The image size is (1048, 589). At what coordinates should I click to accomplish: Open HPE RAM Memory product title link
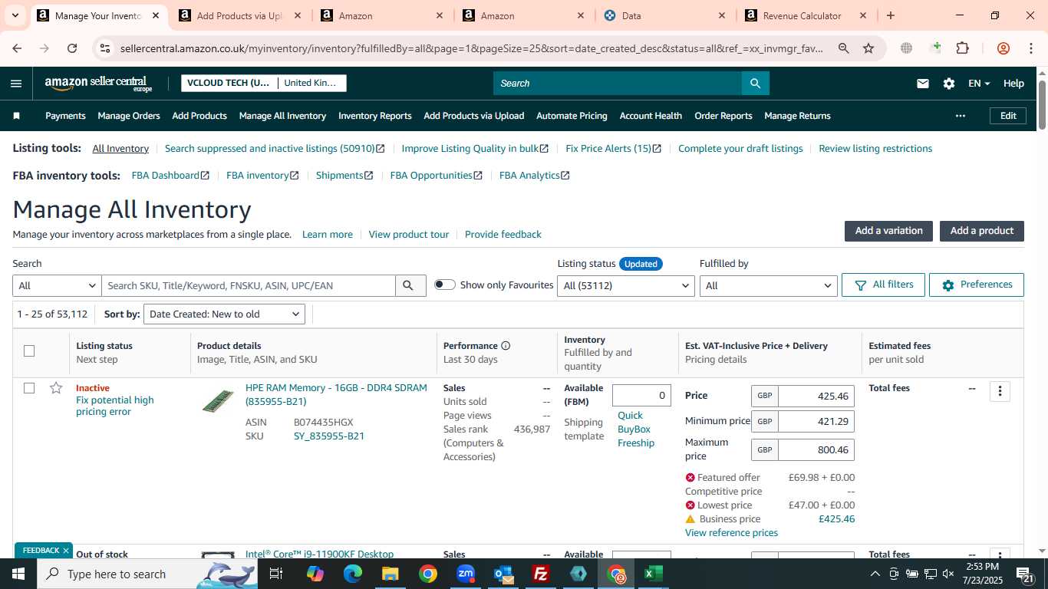(x=336, y=395)
